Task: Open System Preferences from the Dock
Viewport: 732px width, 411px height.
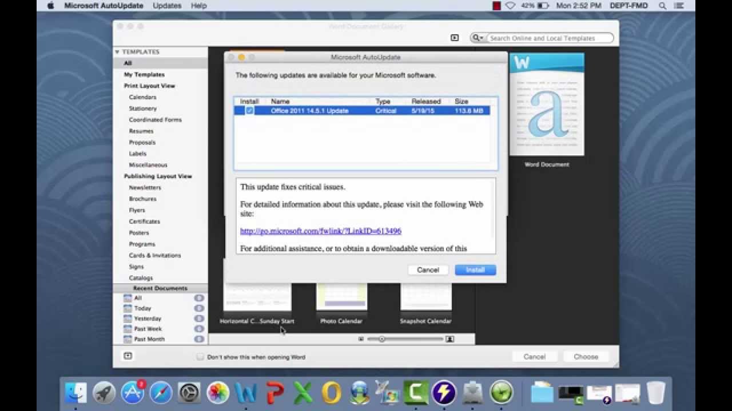Action: (x=189, y=392)
